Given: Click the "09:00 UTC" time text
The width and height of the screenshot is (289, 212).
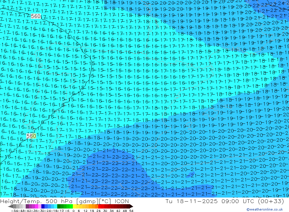Looking at the screenshot, I should [x=238, y=201].
